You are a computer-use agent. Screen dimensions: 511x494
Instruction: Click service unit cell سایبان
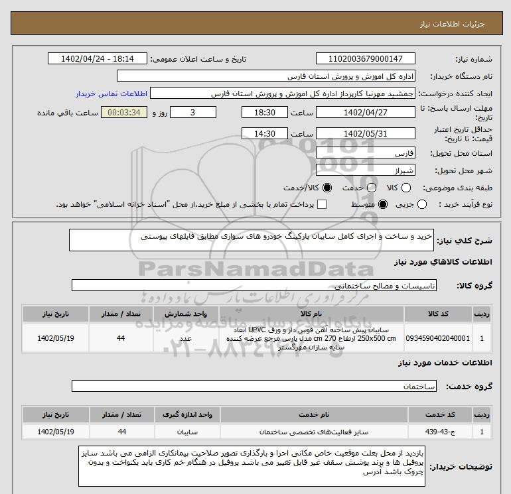pos(187,432)
